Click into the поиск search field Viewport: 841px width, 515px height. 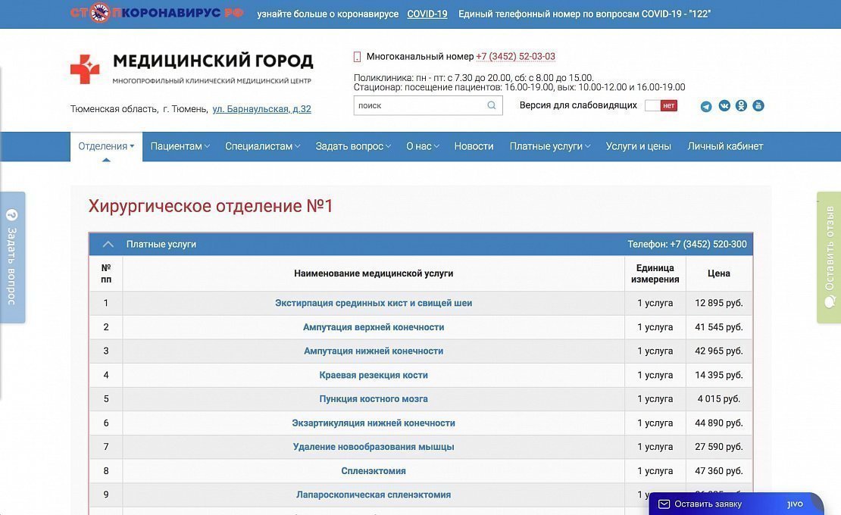[419, 106]
